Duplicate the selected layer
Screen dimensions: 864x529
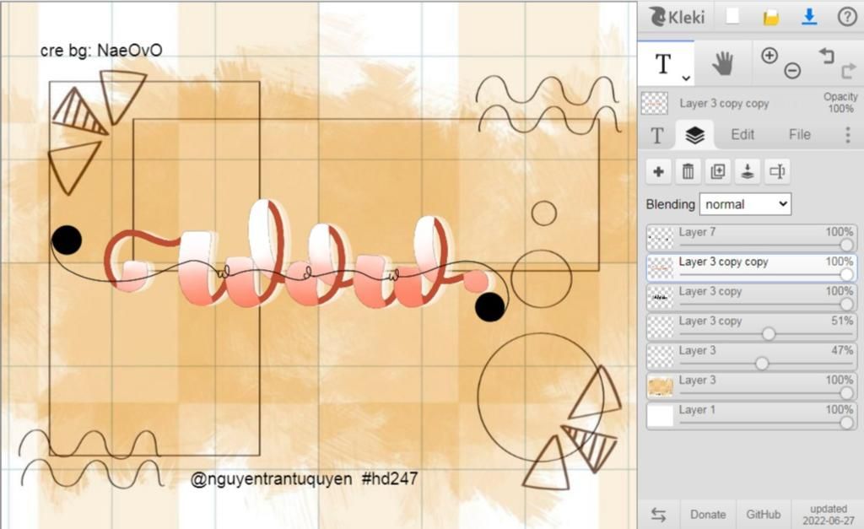click(718, 172)
